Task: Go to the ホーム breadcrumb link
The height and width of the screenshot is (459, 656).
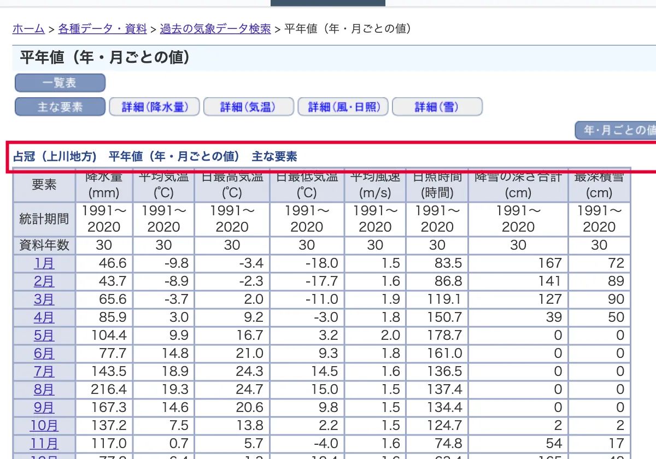Action: pos(28,29)
